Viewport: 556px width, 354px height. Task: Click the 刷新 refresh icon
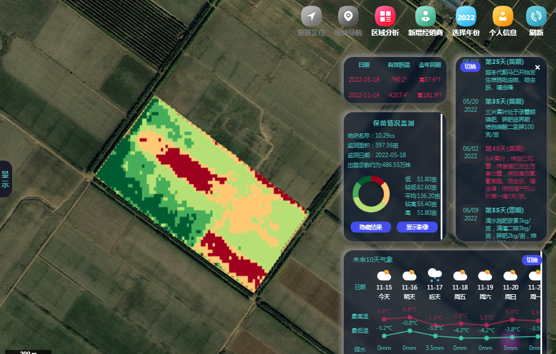coord(536,16)
